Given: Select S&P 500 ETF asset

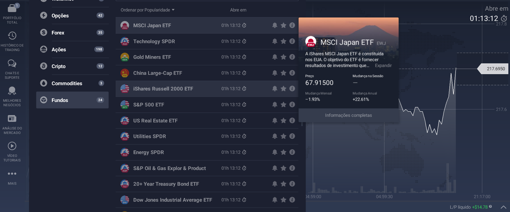Looking at the screenshot, I should pos(207,104).
